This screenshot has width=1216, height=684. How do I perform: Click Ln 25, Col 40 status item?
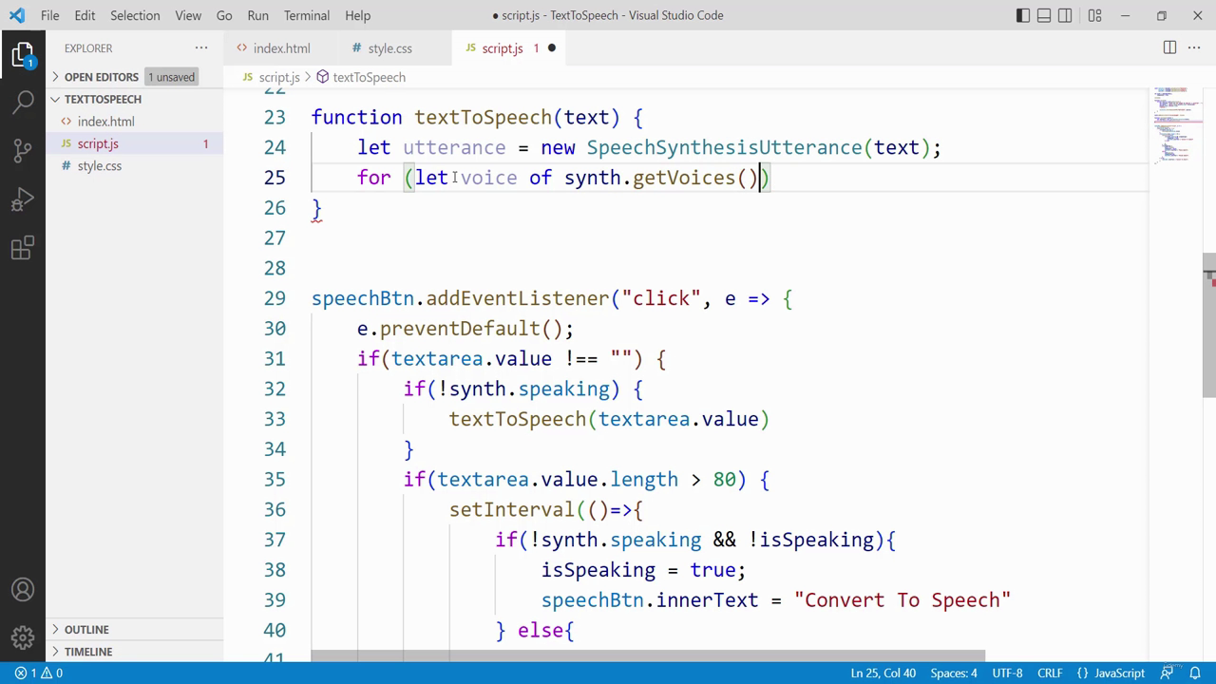(883, 673)
